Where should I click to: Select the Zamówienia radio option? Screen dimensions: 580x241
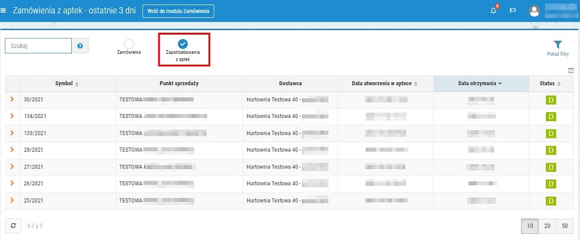(129, 44)
